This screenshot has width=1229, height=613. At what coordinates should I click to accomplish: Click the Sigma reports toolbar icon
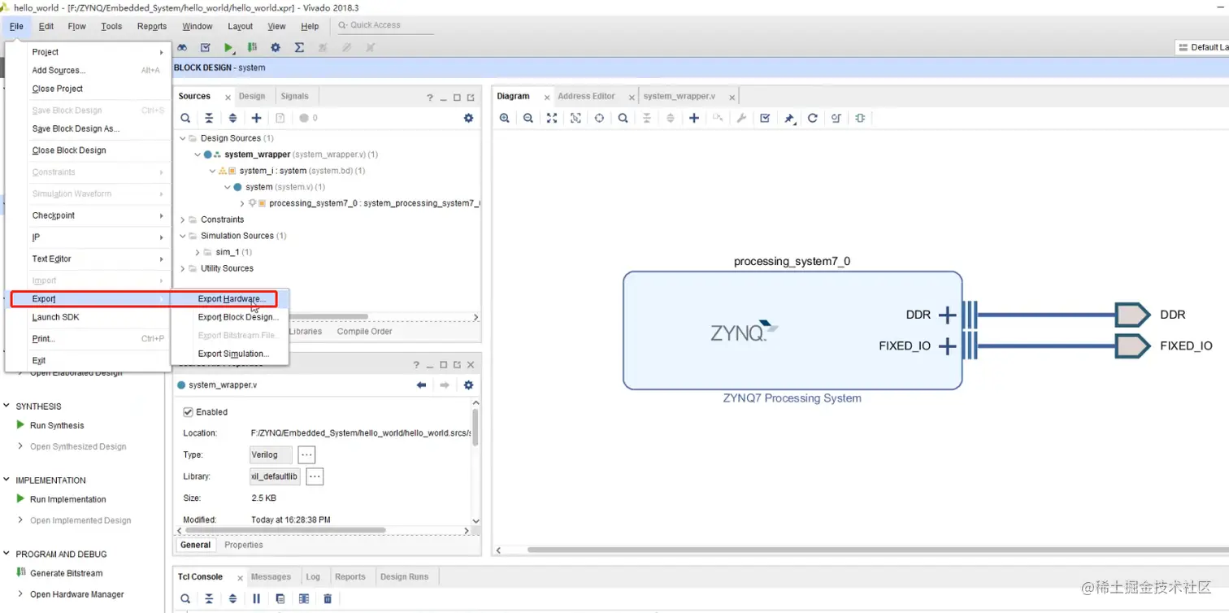[x=299, y=48]
